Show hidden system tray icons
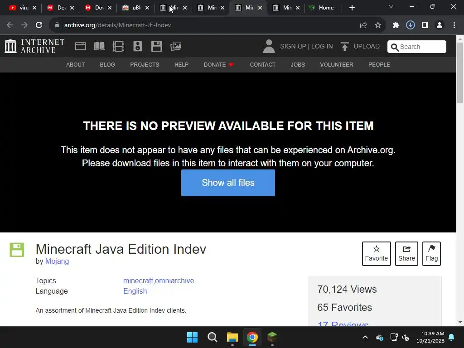The height and width of the screenshot is (348, 464). [365, 337]
